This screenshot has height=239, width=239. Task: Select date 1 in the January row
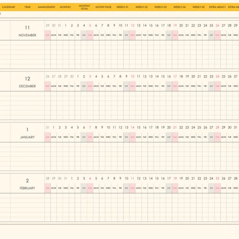pyautogui.click(x=54, y=127)
